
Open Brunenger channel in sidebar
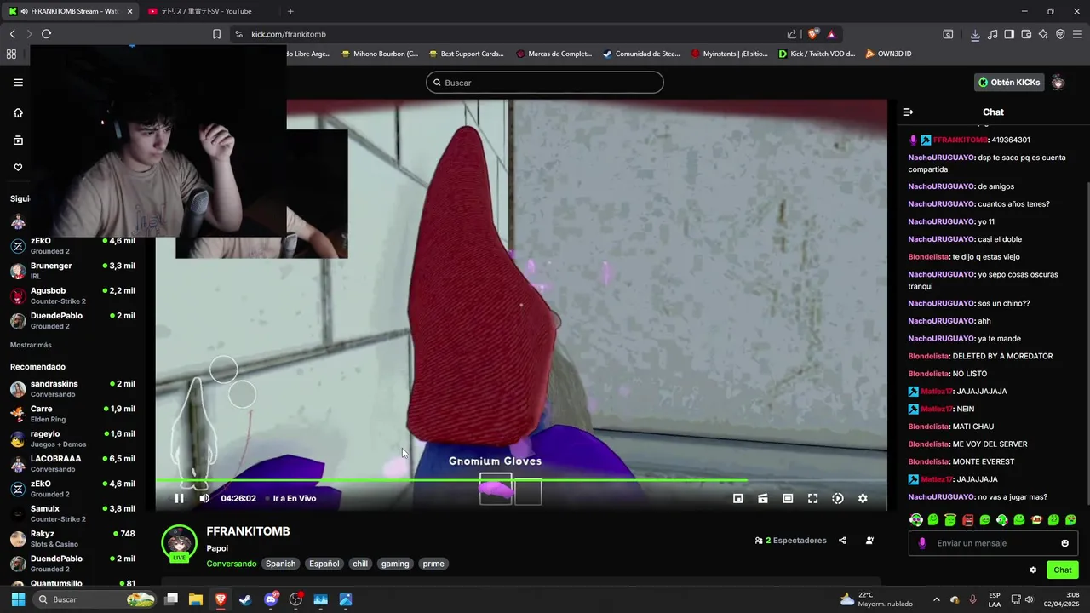point(72,270)
